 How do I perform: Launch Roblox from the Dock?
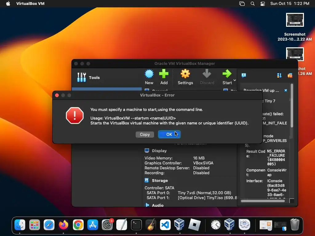194,225
